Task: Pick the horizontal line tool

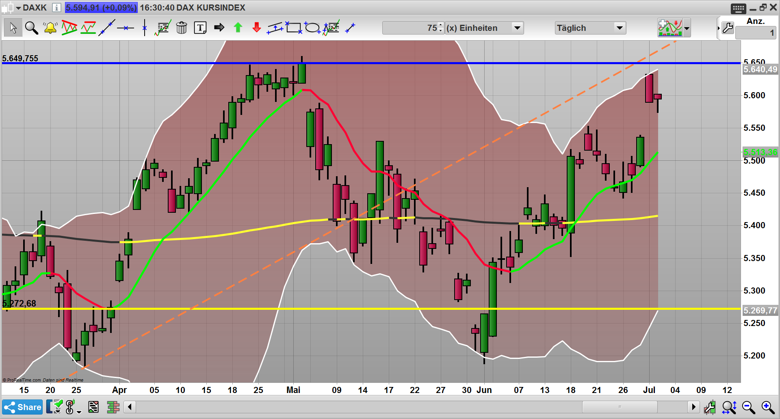Action: point(126,28)
